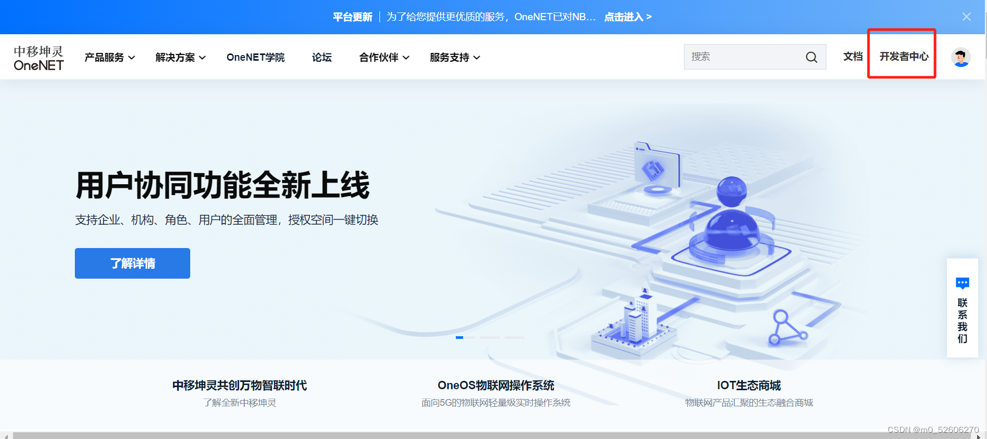The image size is (987, 439).
Task: Expand the 合作伙伴 dropdown menu
Action: (x=384, y=57)
